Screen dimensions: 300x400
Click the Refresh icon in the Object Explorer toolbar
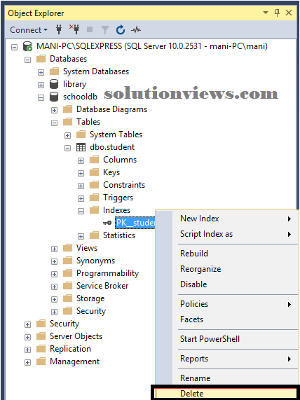tap(121, 30)
